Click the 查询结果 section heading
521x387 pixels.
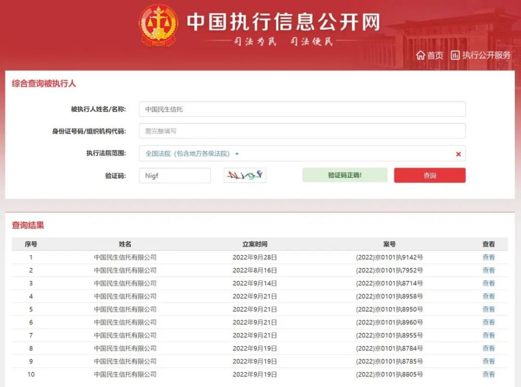tap(28, 225)
